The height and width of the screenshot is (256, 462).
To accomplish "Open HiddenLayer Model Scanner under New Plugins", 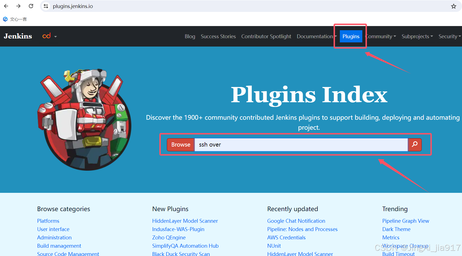I will [x=185, y=221].
